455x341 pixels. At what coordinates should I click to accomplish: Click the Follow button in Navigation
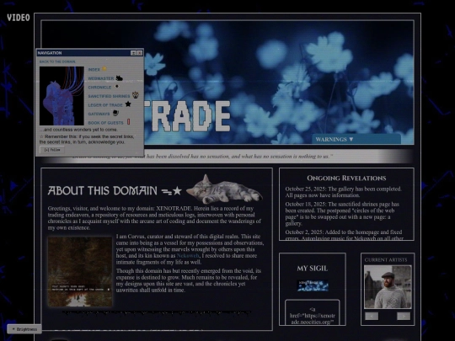tap(52, 150)
